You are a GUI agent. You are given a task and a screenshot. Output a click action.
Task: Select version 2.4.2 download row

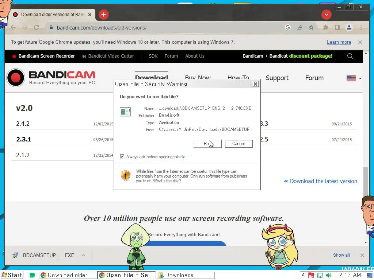[x=62, y=124]
